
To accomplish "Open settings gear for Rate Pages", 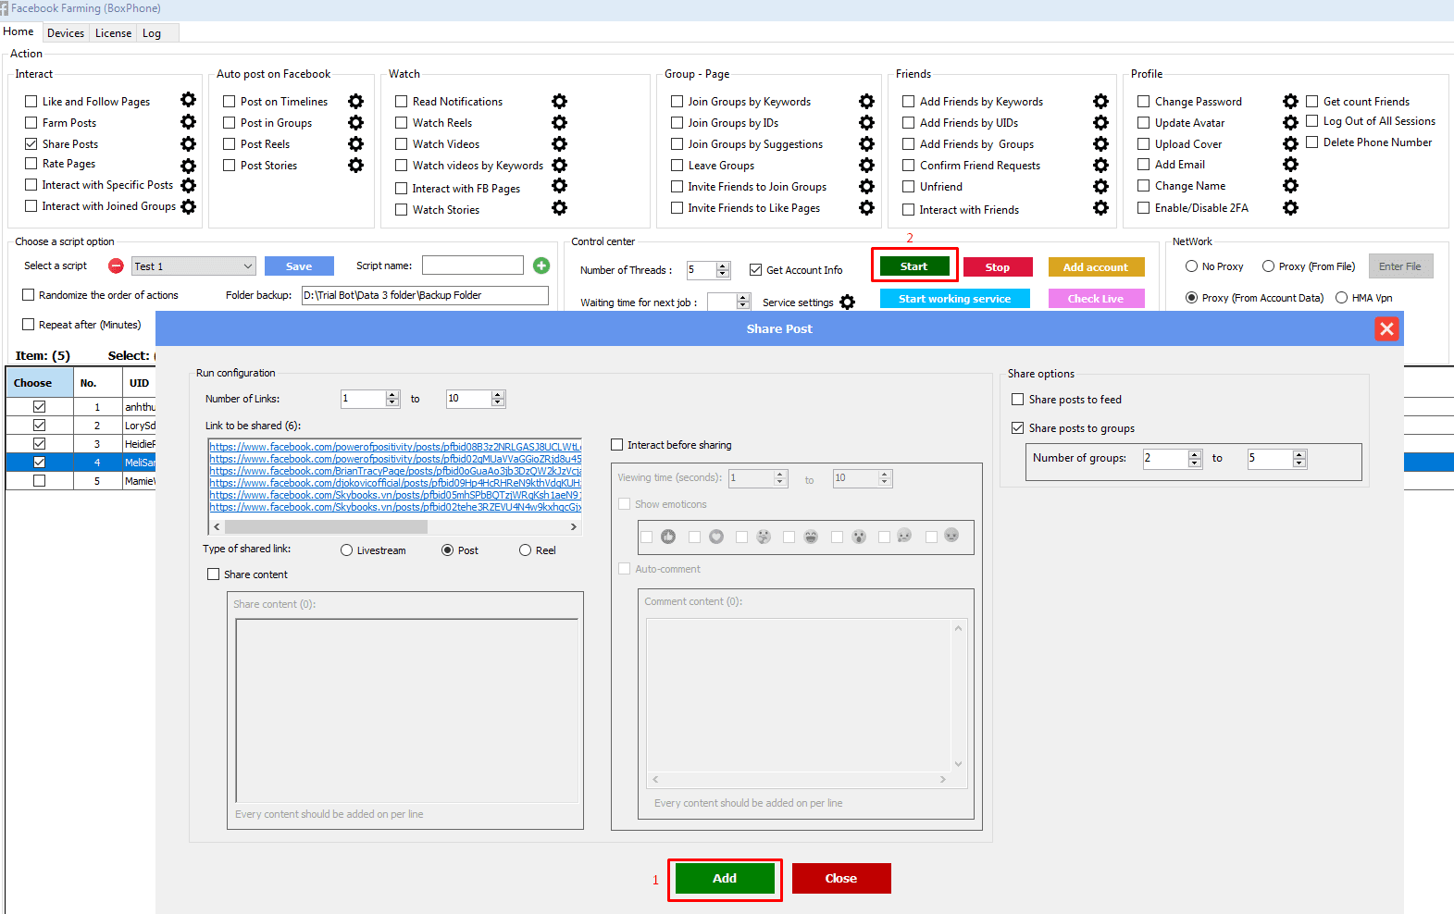I will point(189,166).
